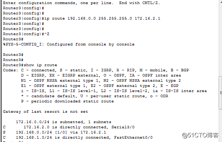
Task: Click the 'Enter configuration commands' message line
Action: pos(81,3)
